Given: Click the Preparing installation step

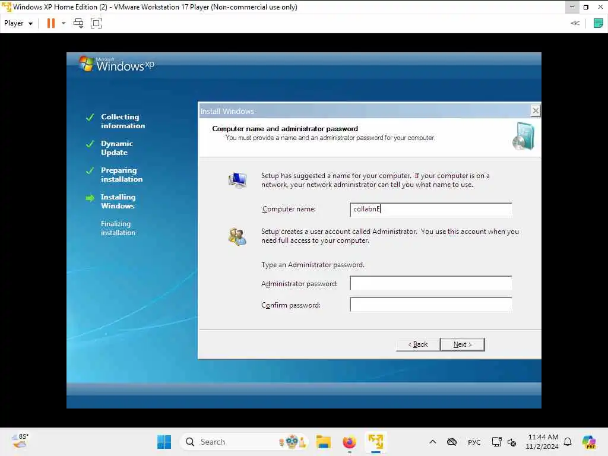Looking at the screenshot, I should click(x=121, y=175).
